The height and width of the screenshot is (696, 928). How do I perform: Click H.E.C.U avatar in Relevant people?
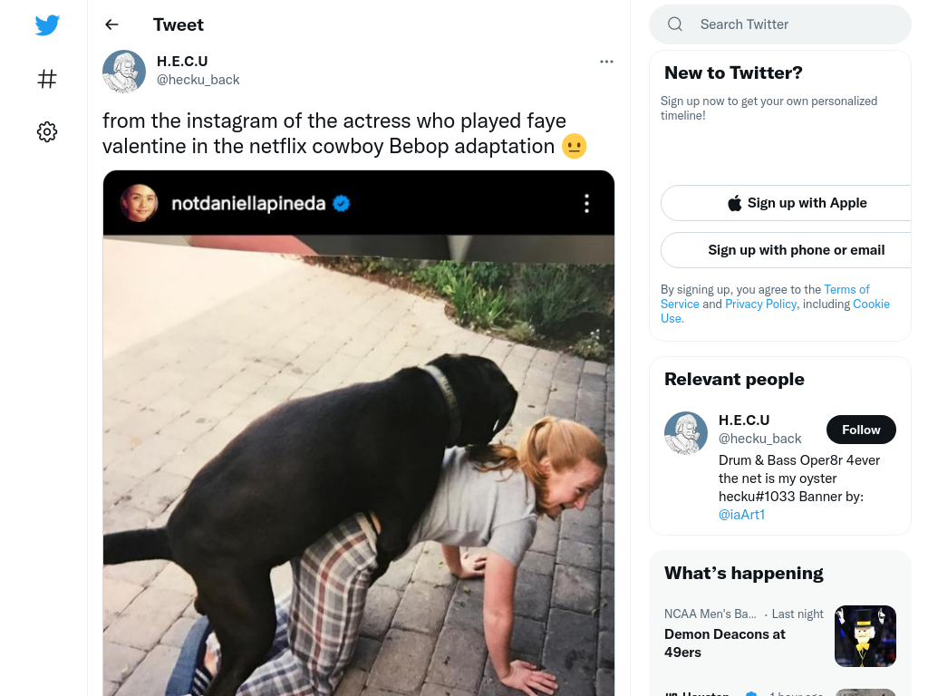coord(686,433)
